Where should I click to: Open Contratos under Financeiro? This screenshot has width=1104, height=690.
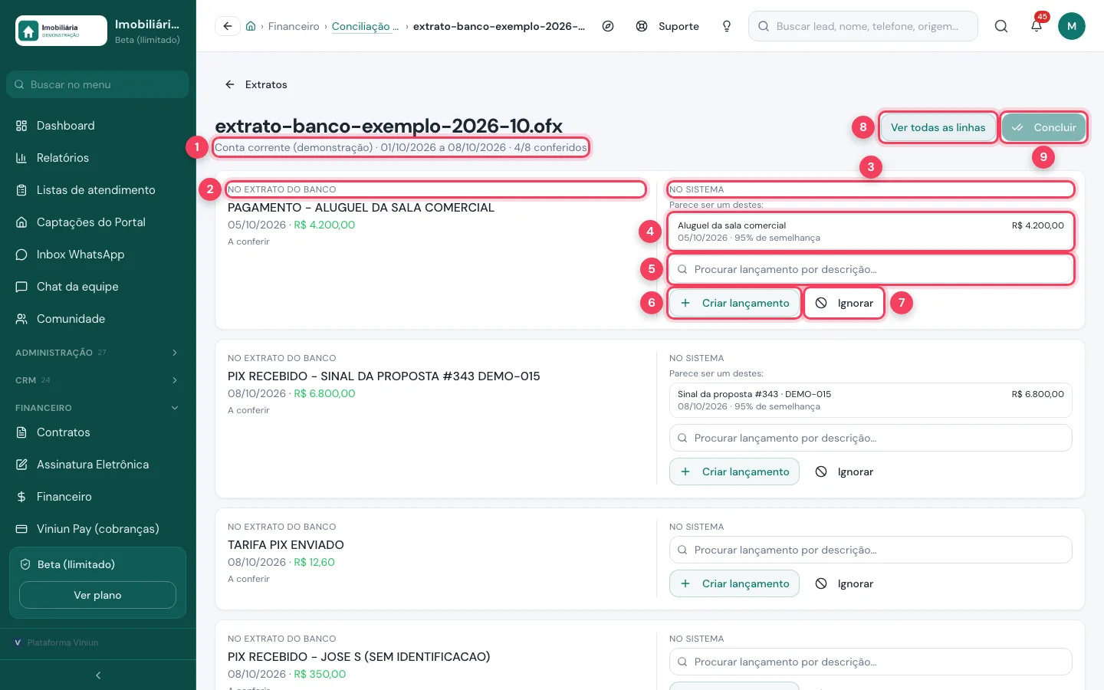point(97,432)
